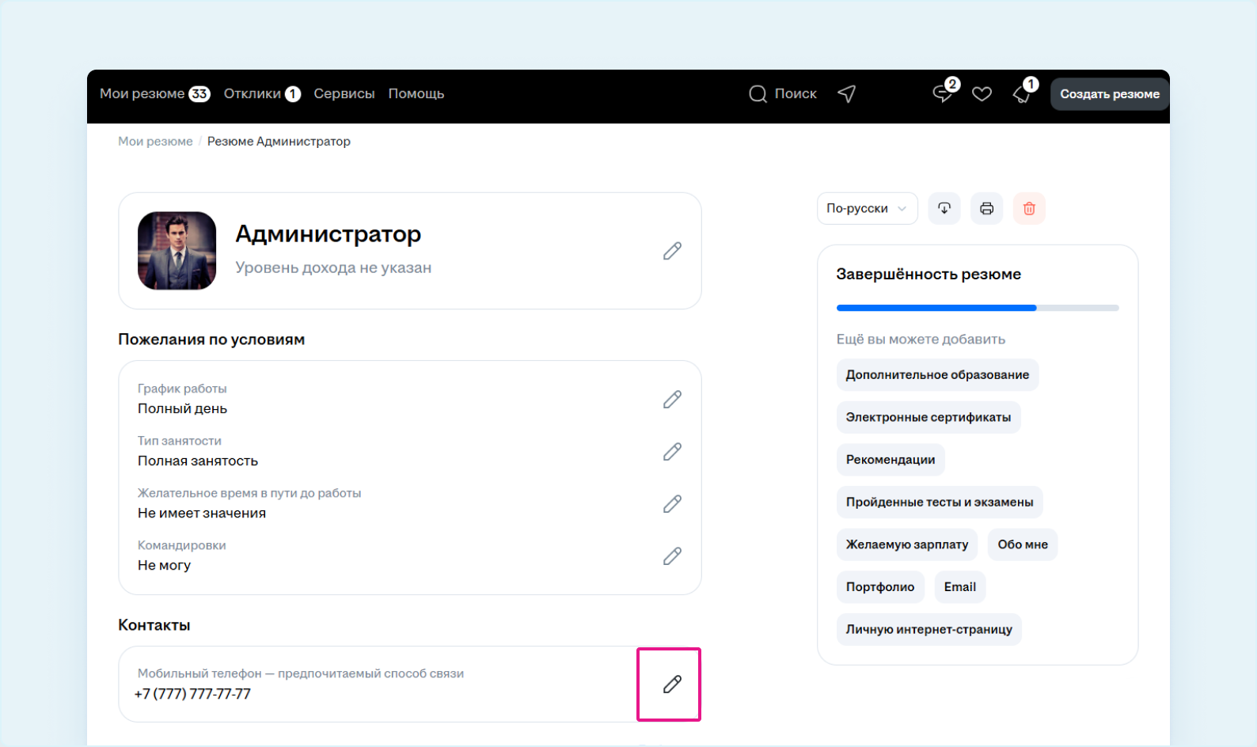Image resolution: width=1257 pixels, height=747 pixels.
Task: Add Email chip
Action: click(960, 587)
